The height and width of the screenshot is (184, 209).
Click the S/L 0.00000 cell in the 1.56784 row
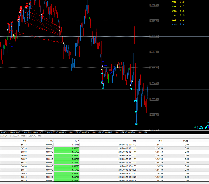coord(40,145)
